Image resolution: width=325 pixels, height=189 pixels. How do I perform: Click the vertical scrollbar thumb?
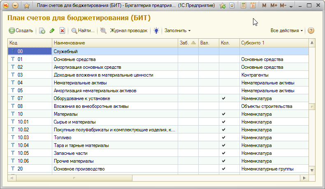(x=312, y=107)
